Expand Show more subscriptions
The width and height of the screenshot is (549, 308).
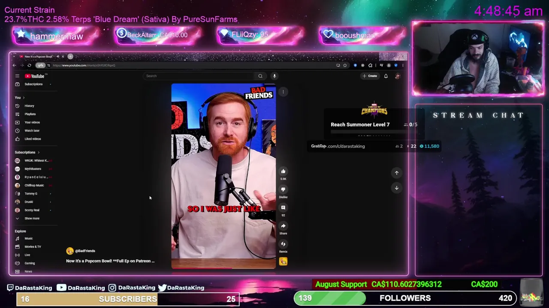coord(33,219)
